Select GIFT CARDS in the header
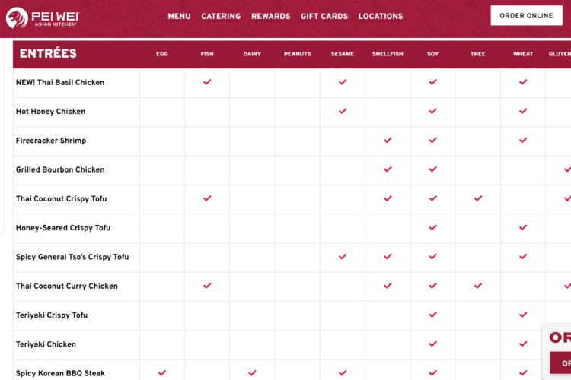 tap(324, 17)
